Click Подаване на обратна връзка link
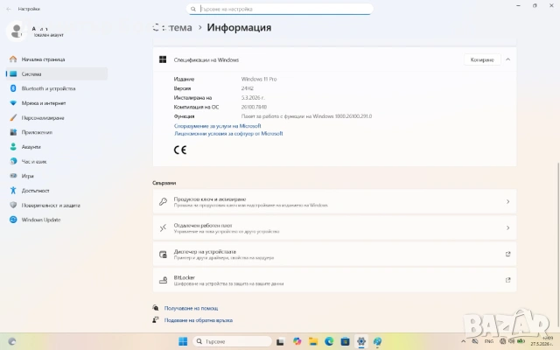 [199, 320]
